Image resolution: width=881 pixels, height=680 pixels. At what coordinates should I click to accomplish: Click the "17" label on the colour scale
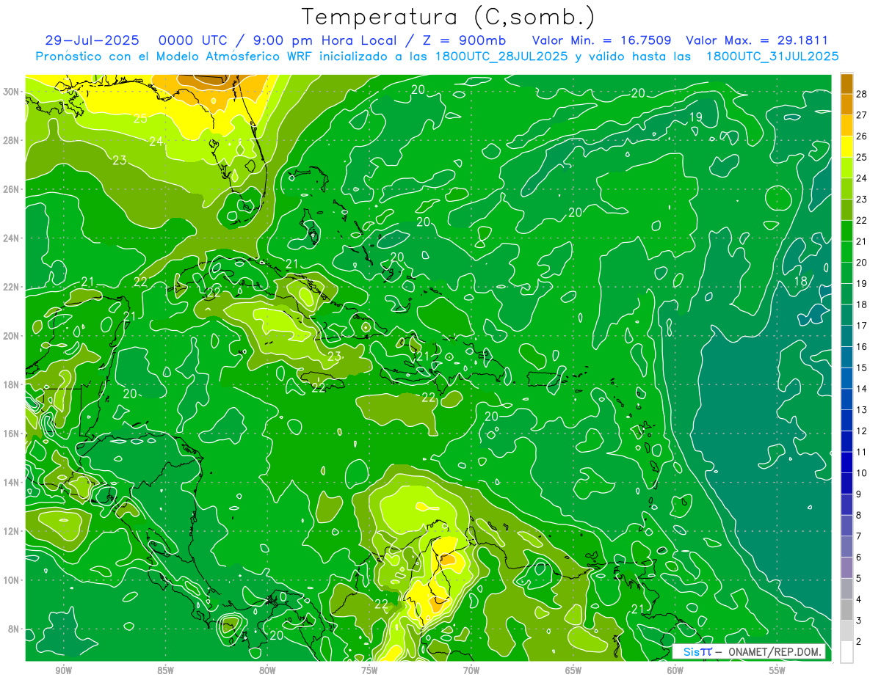click(x=862, y=325)
